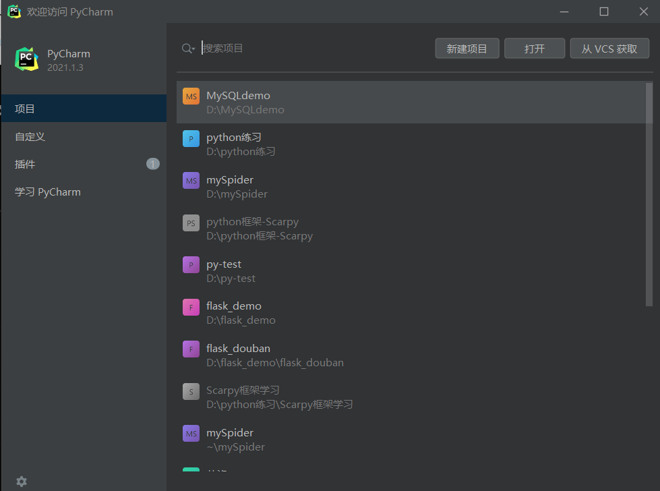This screenshot has width=660, height=491.
Task: Click the plugins update badge showing 1
Action: point(153,164)
